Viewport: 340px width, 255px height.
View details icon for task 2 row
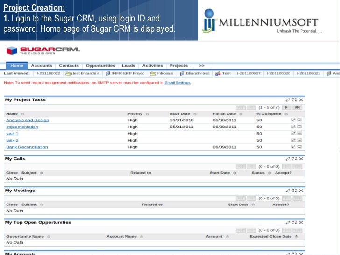(300, 140)
